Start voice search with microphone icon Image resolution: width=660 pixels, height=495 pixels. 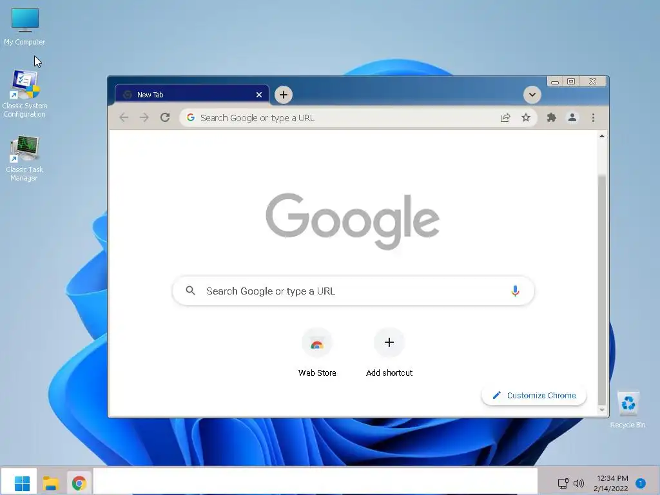click(515, 291)
